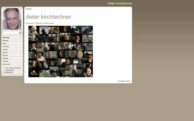Select Democlip in the sidebar
194x121 pixels.
(12, 46)
